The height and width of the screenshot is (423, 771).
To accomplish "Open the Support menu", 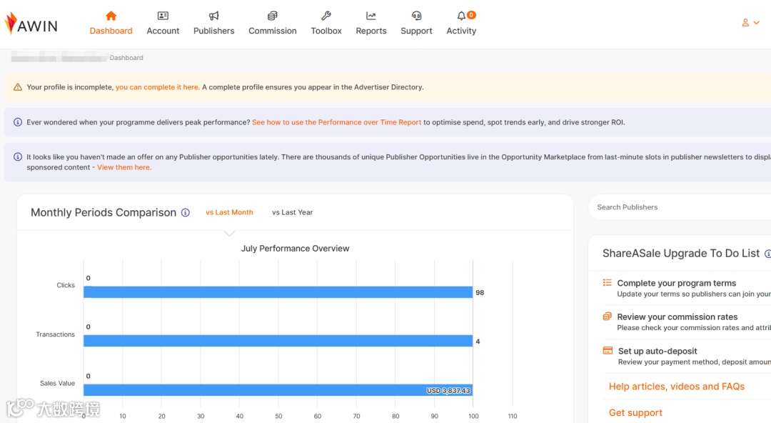I will (x=416, y=23).
